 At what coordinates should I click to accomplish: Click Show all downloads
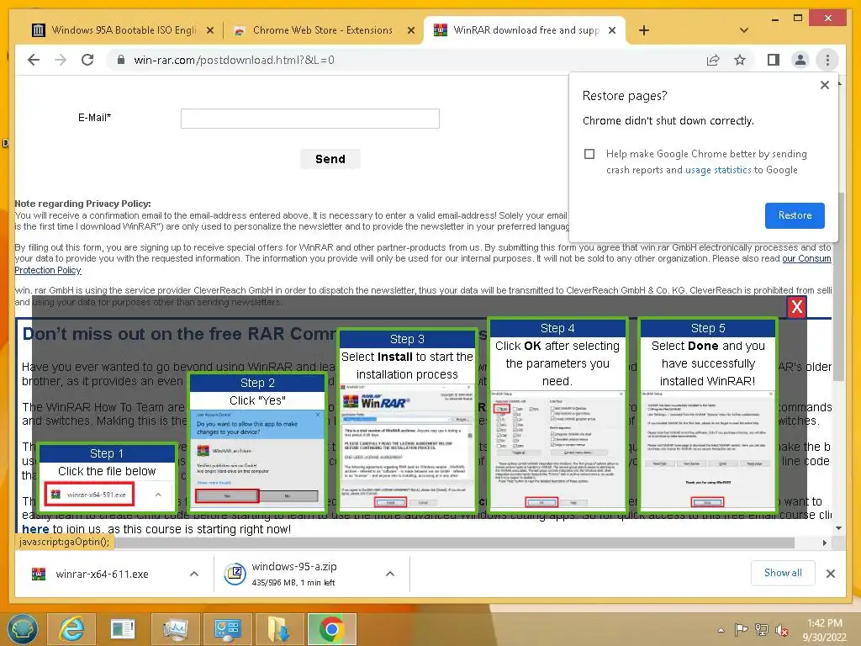coord(783,573)
